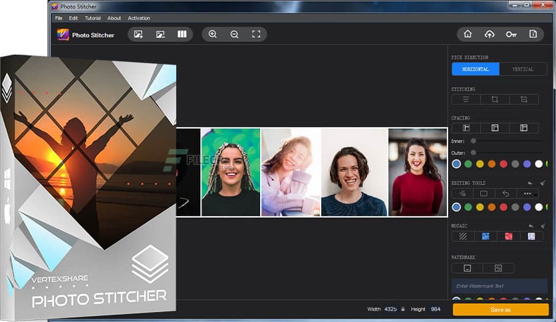The width and height of the screenshot is (556, 322).
Task: Zoom in with the magnifier plus icon
Action: 213,34
